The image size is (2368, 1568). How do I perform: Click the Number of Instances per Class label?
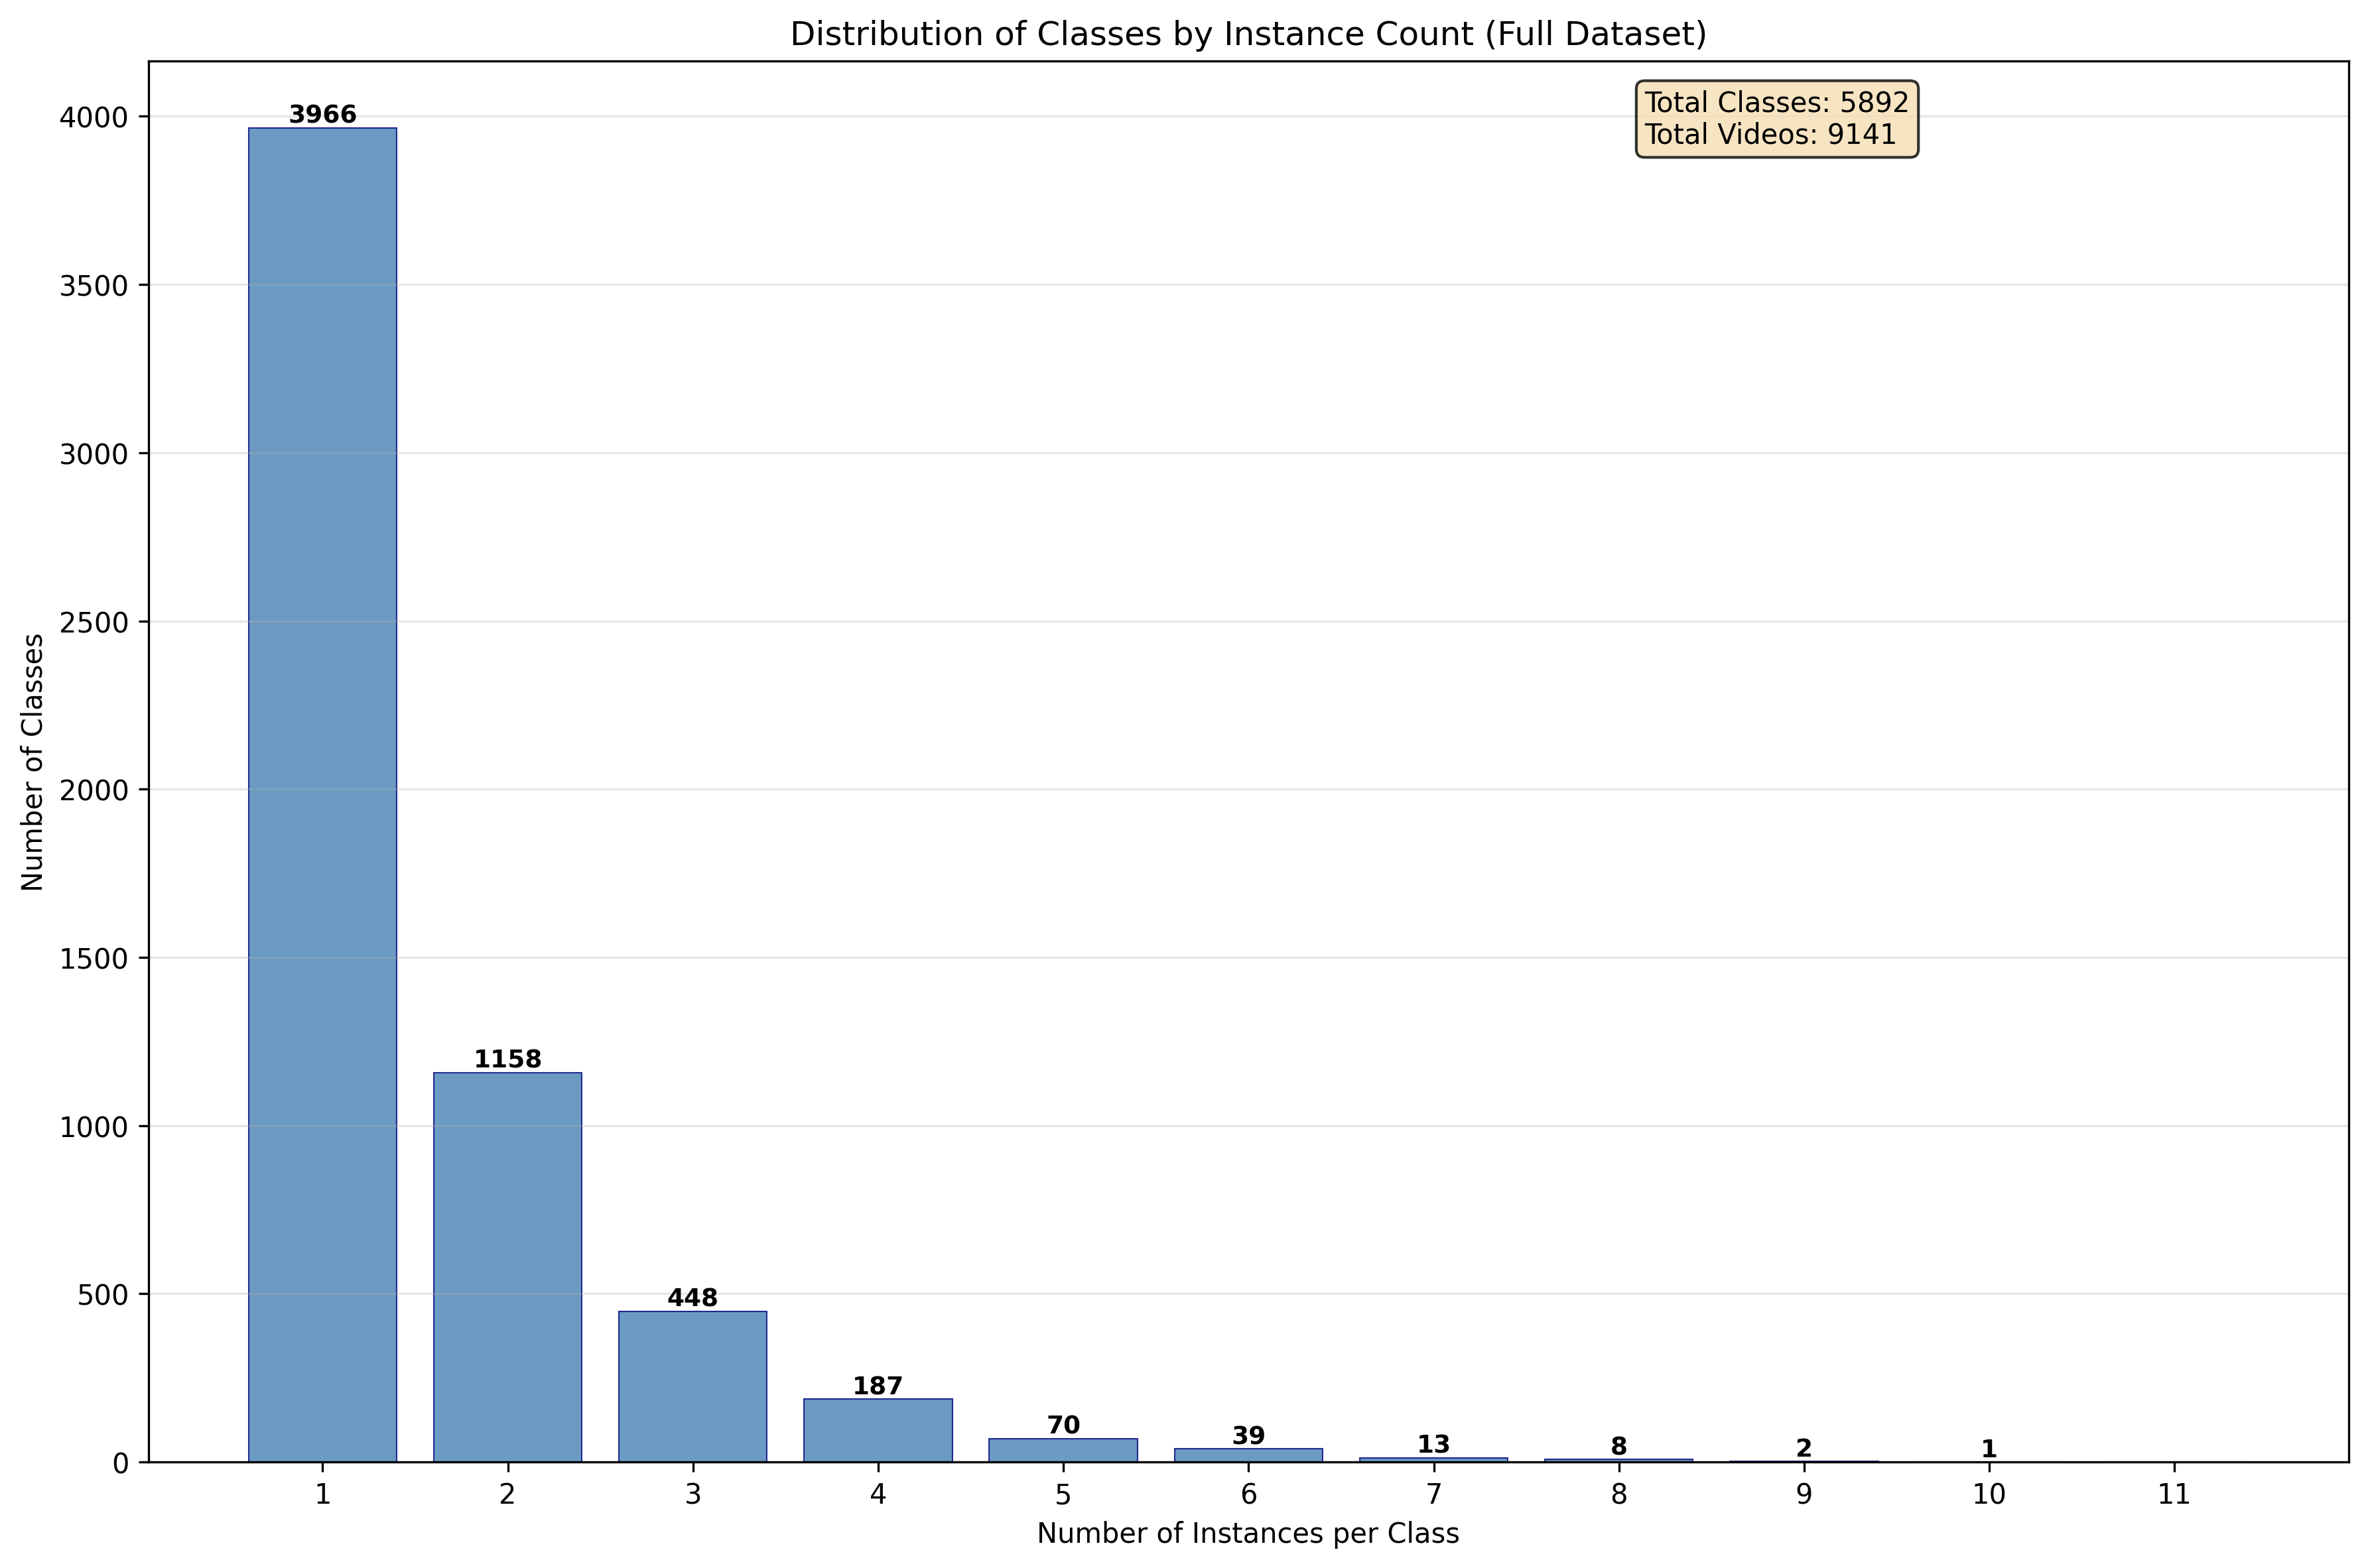coord(1248,1533)
